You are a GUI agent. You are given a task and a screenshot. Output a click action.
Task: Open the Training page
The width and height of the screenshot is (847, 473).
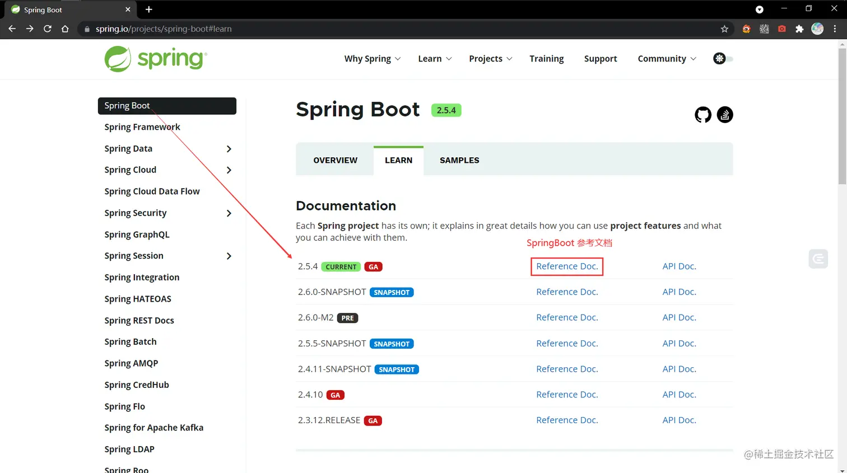click(547, 59)
